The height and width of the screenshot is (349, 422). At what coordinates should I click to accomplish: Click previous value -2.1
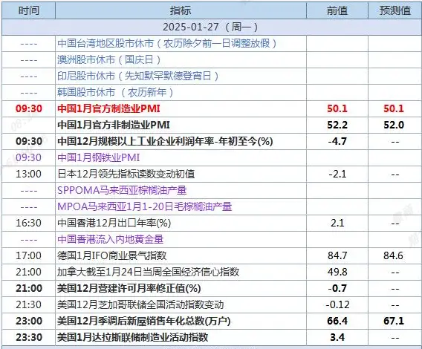[x=337, y=174]
